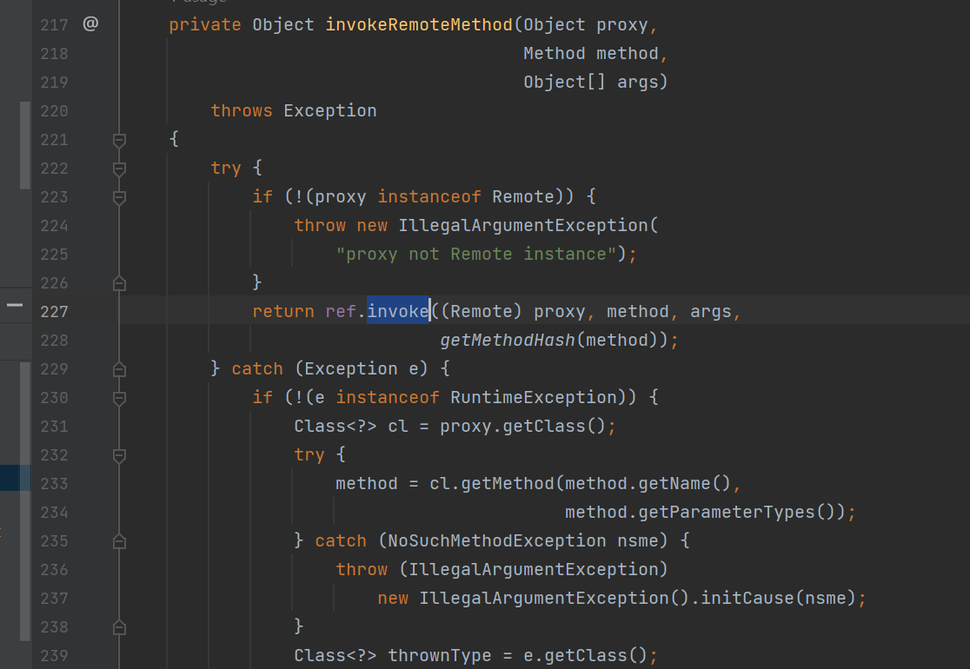970x669 pixels.
Task: Click 'Object[] args' parameter on line 219
Action: click(x=591, y=82)
